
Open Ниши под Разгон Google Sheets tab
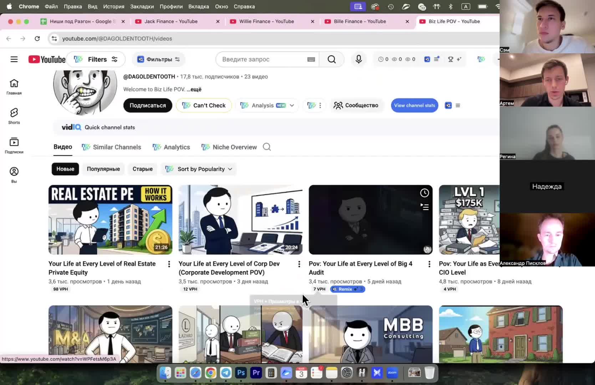pyautogui.click(x=82, y=21)
